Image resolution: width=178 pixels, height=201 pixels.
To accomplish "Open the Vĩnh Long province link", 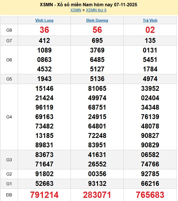I will point(44,21).
